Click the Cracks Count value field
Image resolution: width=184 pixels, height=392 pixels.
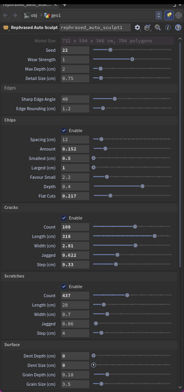coord(75,227)
